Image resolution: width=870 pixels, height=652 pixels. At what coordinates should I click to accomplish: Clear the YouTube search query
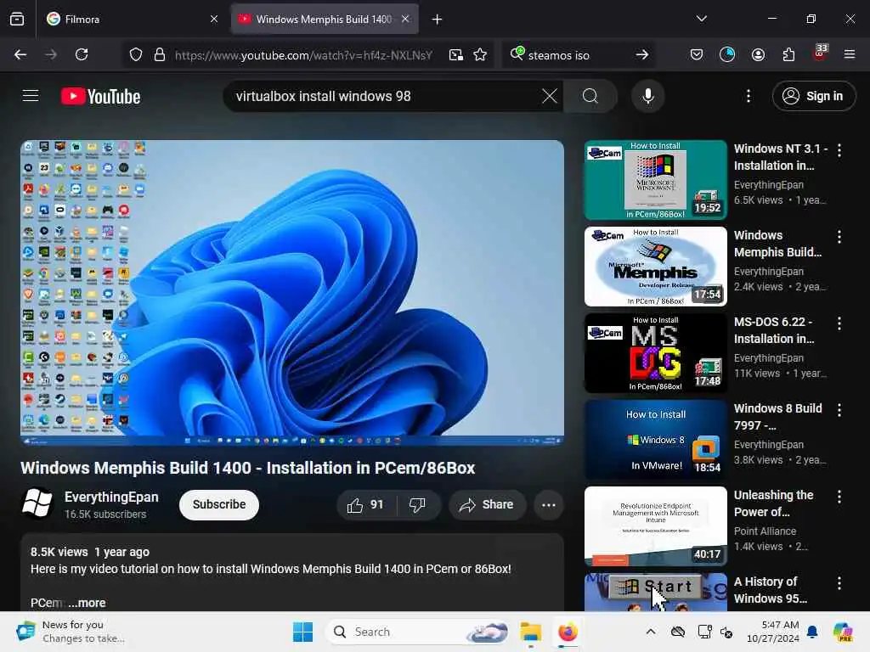(550, 96)
